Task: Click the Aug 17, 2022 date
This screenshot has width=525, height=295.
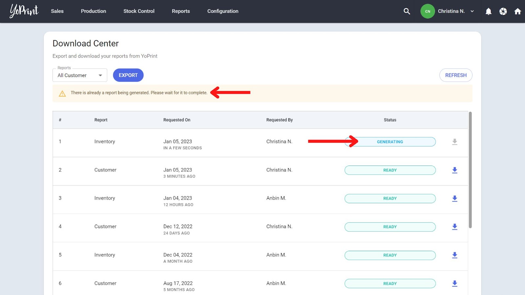Action: 178,283
